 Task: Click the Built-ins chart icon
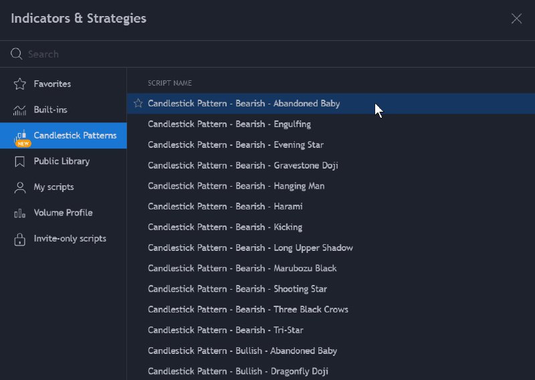pos(20,110)
